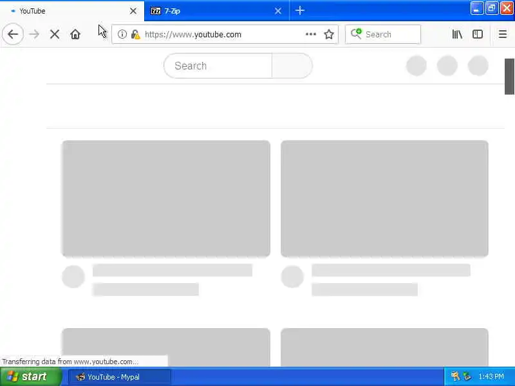The image size is (515, 386).
Task: Close the YouTube tab
Action: [133, 11]
